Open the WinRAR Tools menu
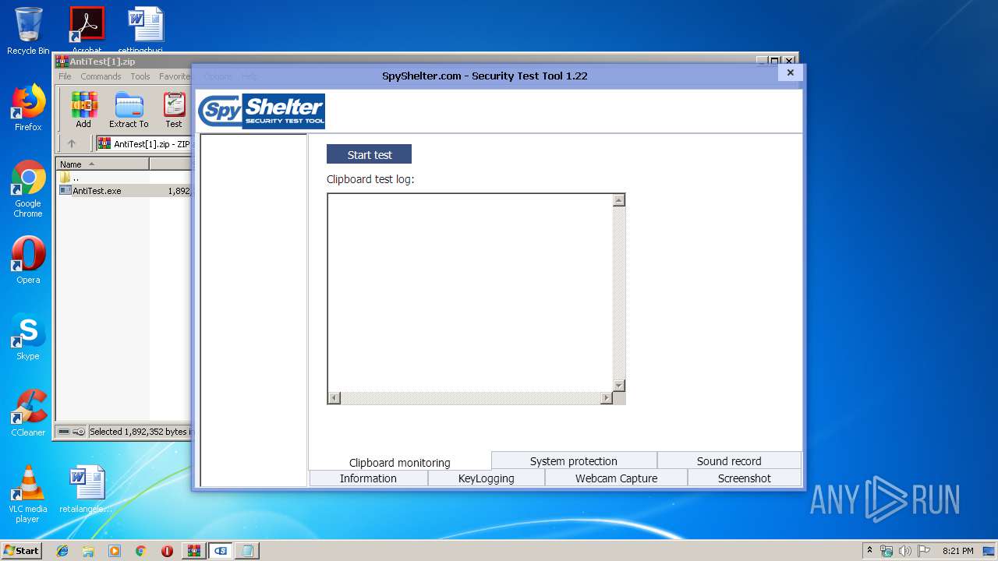998x561 pixels. click(140, 76)
